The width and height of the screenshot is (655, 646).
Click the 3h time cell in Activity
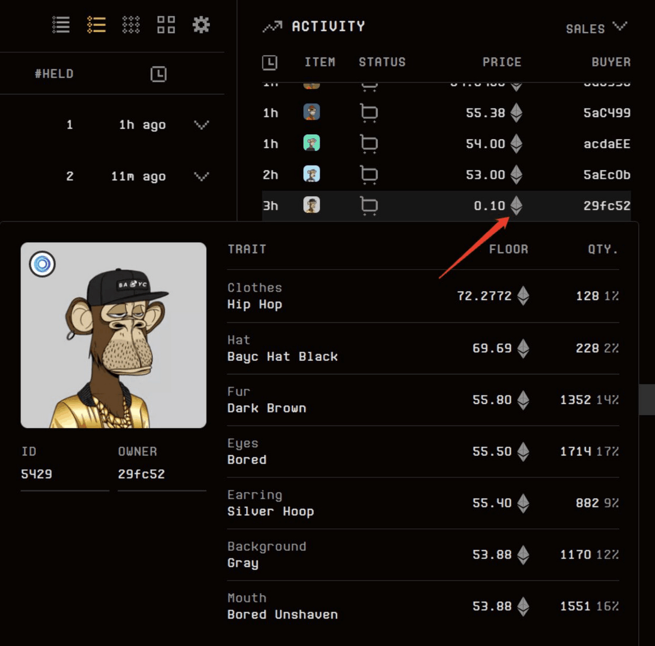pos(270,206)
